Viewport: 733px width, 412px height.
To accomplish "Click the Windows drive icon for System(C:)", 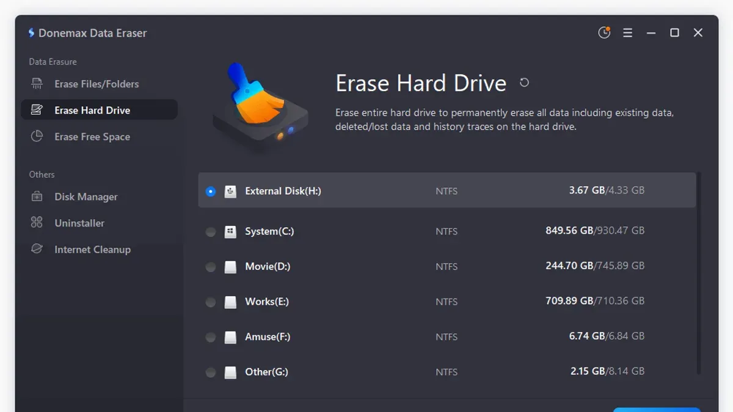I will point(230,231).
